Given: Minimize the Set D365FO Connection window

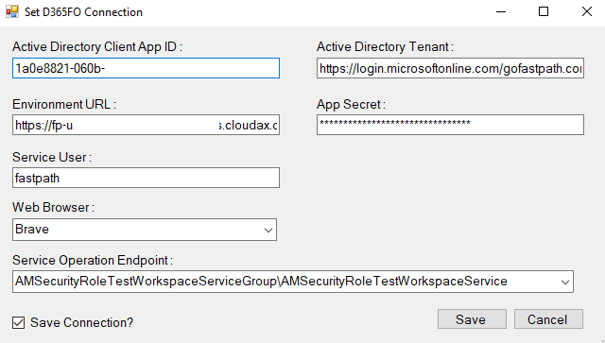Looking at the screenshot, I should click(501, 12).
